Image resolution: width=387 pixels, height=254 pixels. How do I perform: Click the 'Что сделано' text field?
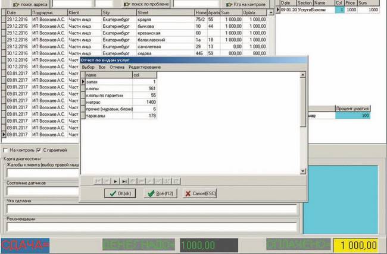pos(149,209)
